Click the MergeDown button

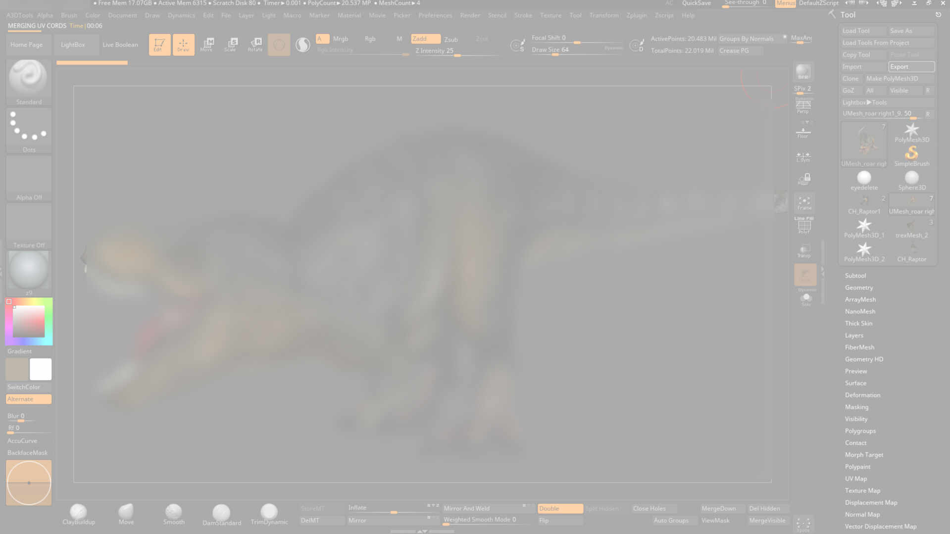718,508
